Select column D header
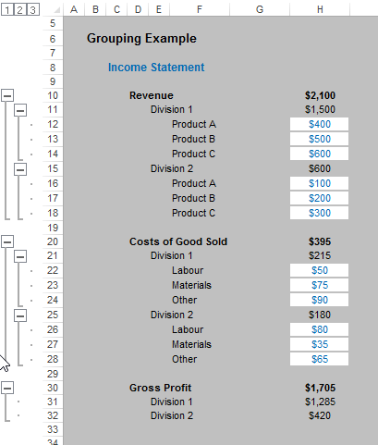378x445 pixels. (x=138, y=9)
